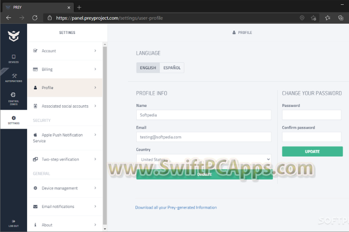Open the Account settings item

pyautogui.click(x=65, y=51)
